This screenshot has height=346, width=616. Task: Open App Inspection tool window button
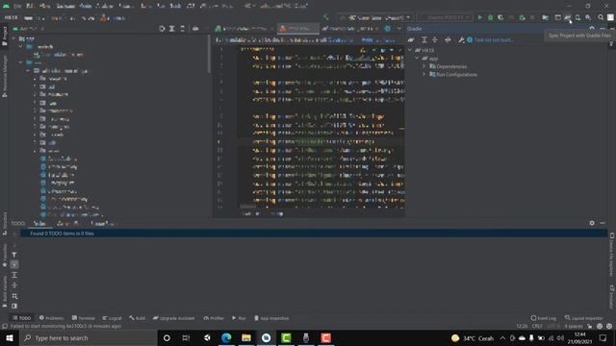click(271, 318)
